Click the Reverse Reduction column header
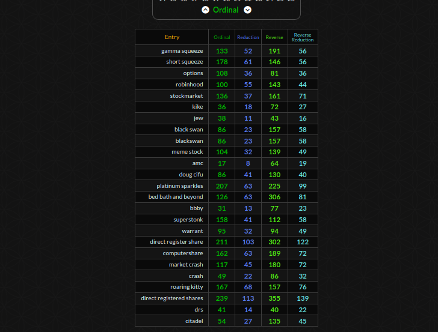 303,37
